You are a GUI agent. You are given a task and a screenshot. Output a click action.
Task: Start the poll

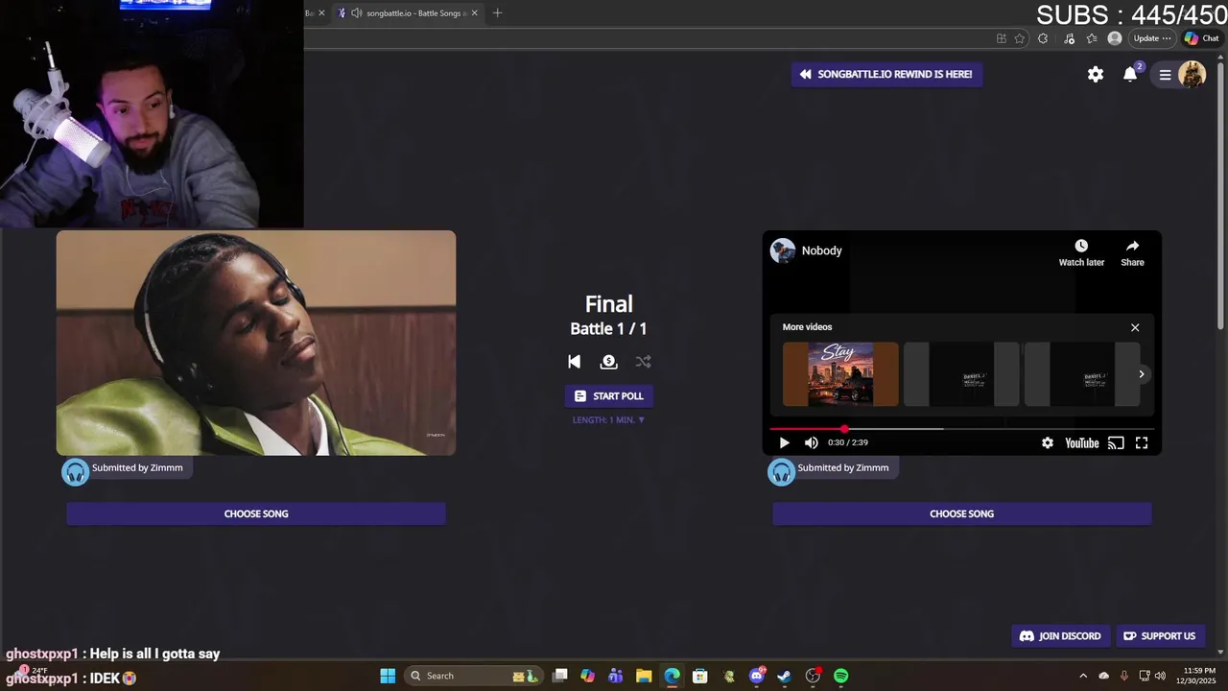(x=608, y=395)
